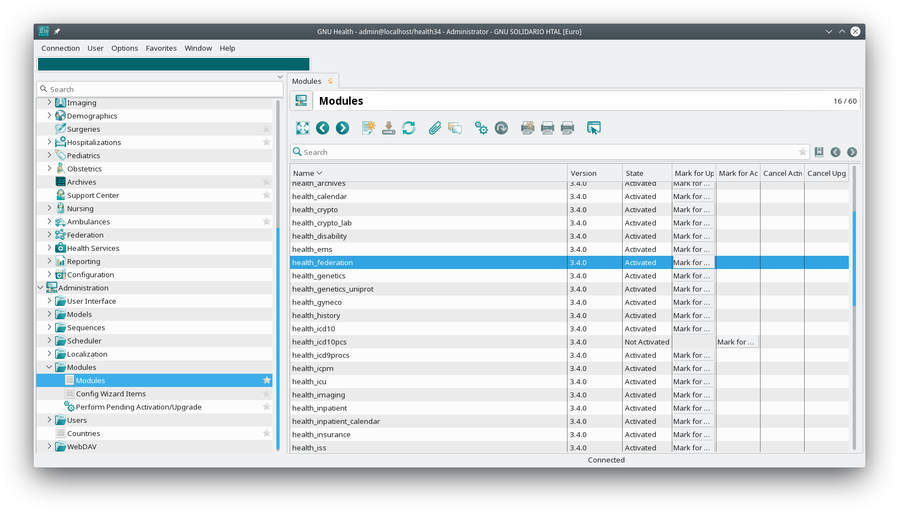
Task: Open report with the middle printer icon
Action: tap(548, 128)
